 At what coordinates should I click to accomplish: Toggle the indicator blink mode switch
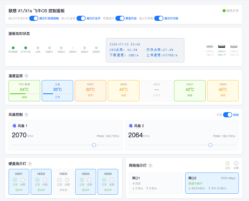pyautogui.click(x=159, y=18)
